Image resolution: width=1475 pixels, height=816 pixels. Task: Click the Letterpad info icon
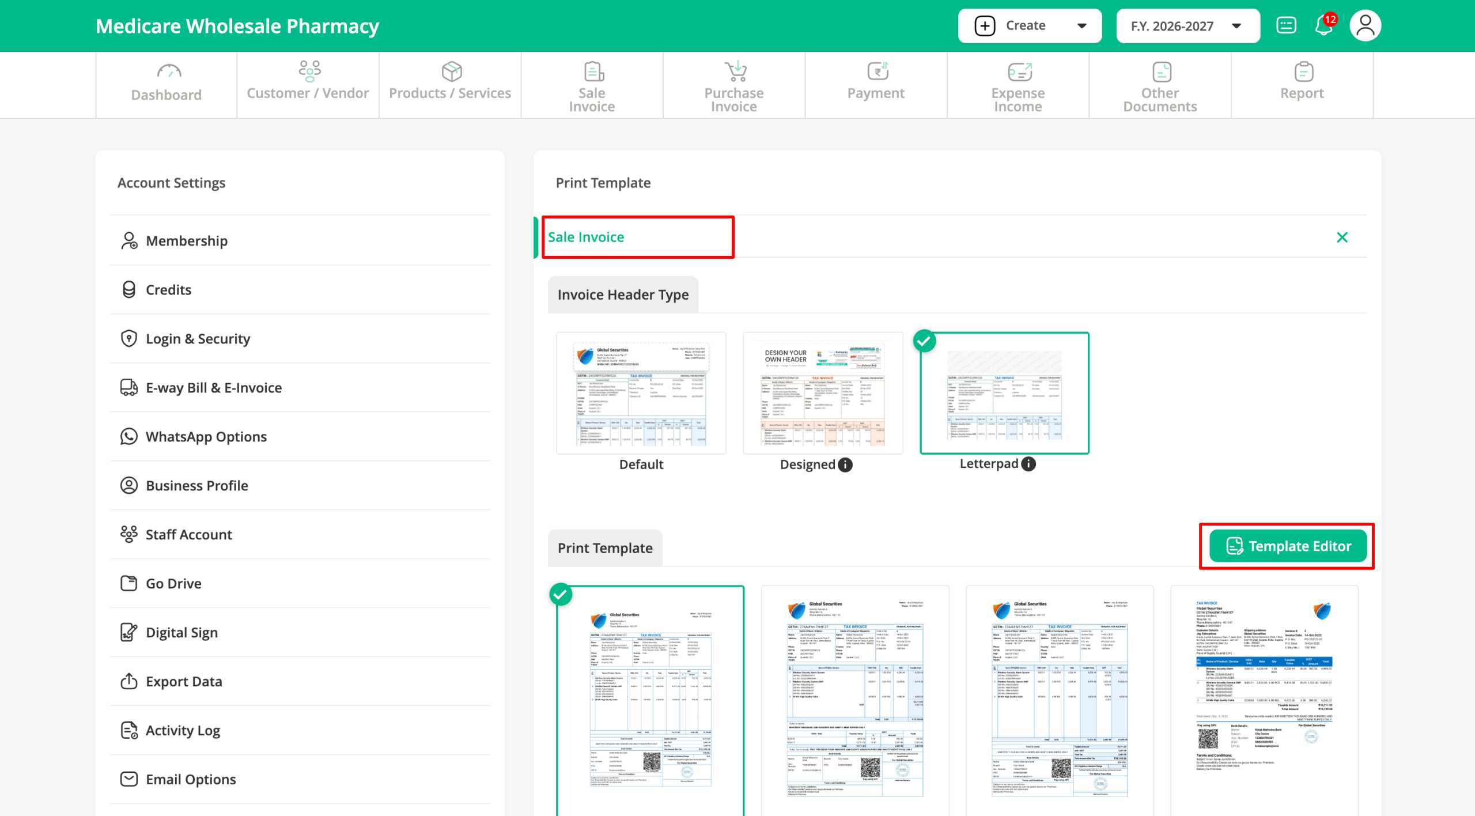[1028, 464]
